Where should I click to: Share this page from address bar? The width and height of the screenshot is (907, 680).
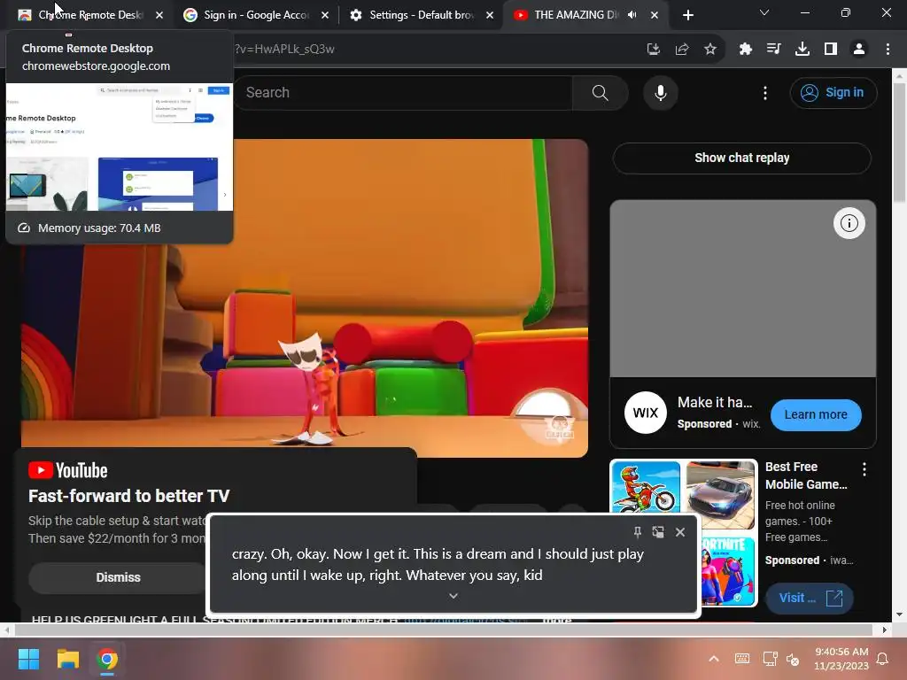click(682, 50)
